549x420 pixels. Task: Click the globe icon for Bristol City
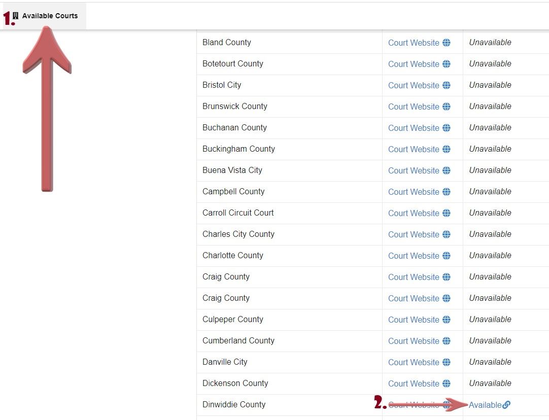pyautogui.click(x=446, y=85)
